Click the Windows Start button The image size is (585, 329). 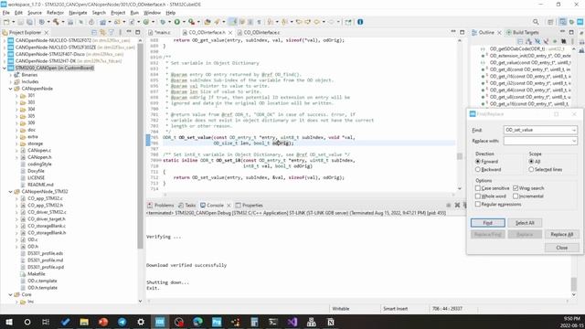(x=9, y=322)
